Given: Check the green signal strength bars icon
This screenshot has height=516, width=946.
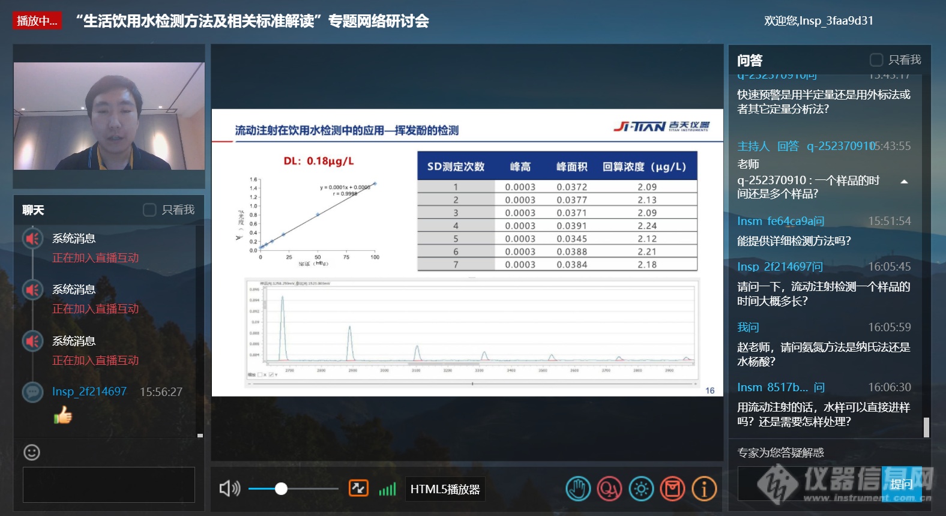Looking at the screenshot, I should pos(387,489).
